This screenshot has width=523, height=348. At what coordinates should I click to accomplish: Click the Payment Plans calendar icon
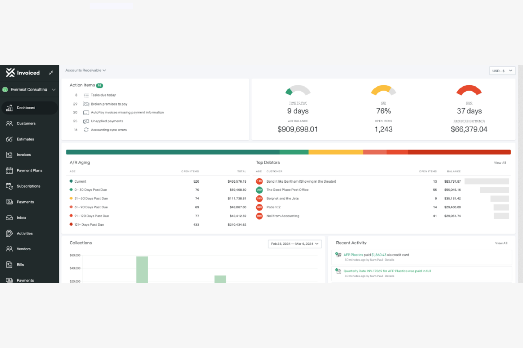pos(9,170)
